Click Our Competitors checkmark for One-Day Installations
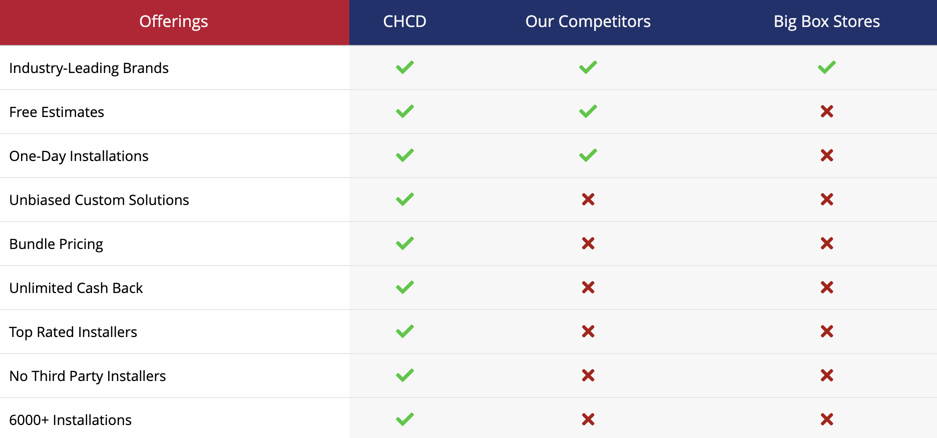Viewport: 937px width, 438px height. tap(588, 155)
